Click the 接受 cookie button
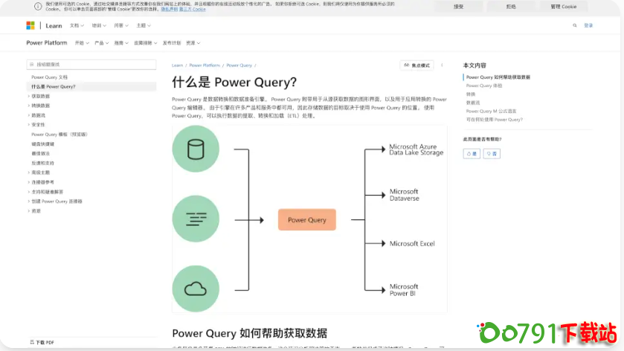This screenshot has height=351, width=624. [458, 7]
